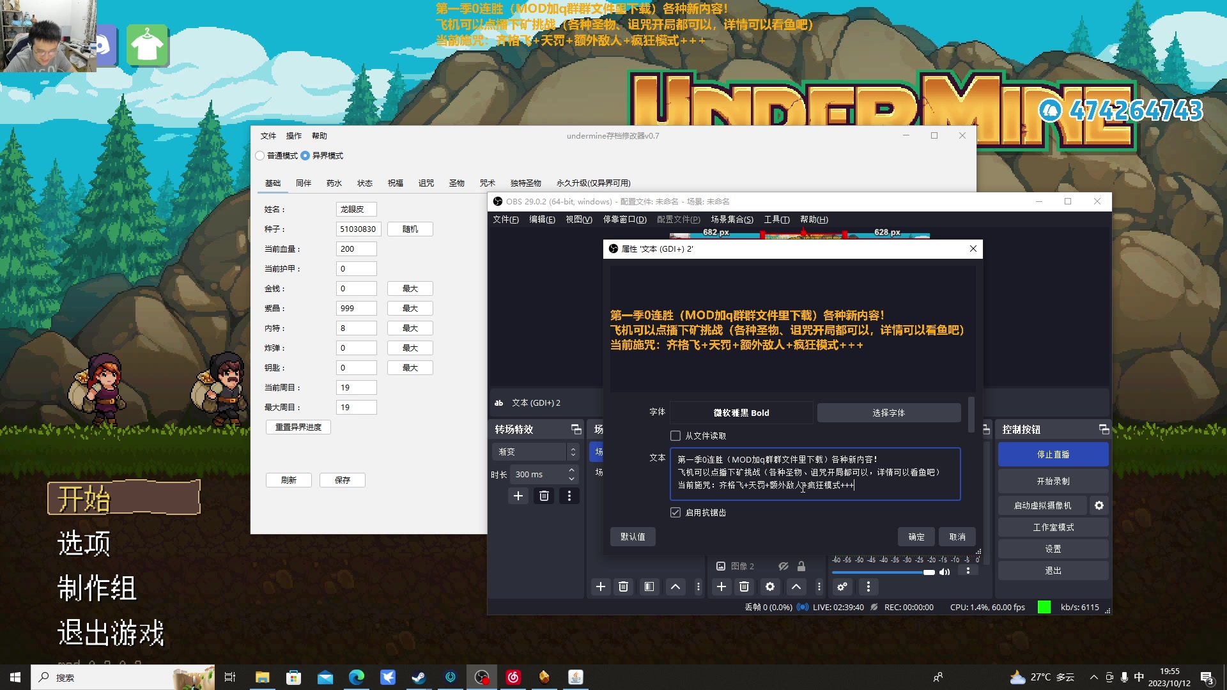The image size is (1227, 690).
Task: Remove selected scene with trash icon
Action: tap(624, 586)
